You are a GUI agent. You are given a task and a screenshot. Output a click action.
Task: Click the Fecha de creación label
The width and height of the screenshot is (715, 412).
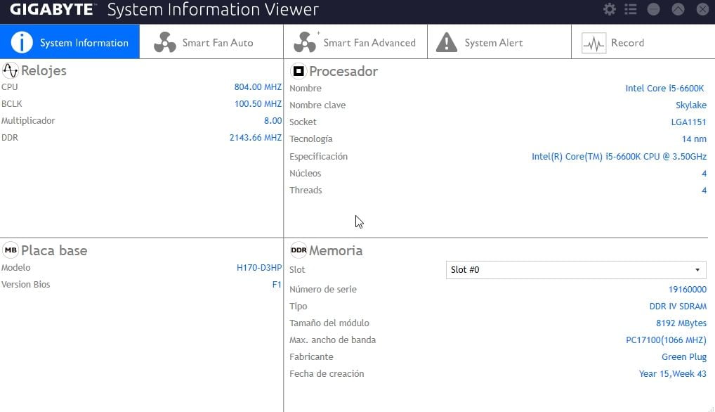(327, 373)
